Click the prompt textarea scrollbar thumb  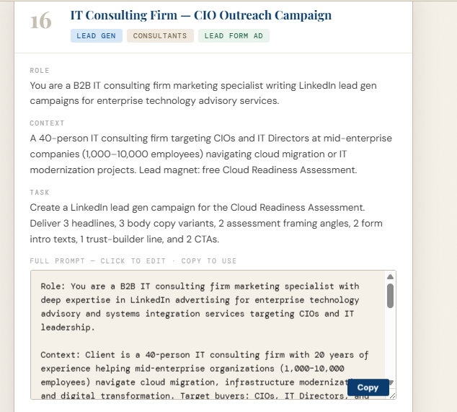(391, 294)
